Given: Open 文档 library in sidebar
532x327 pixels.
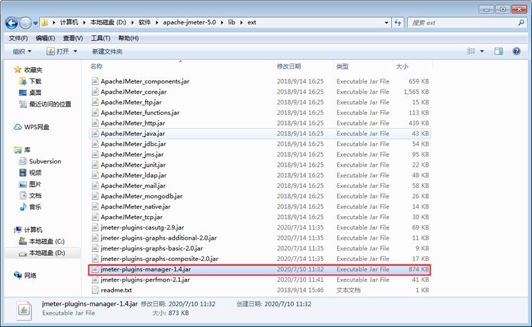Looking at the screenshot, I should pos(35,196).
